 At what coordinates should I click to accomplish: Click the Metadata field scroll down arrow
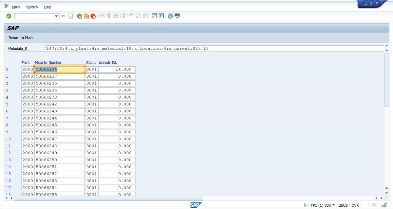pyautogui.click(x=387, y=50)
